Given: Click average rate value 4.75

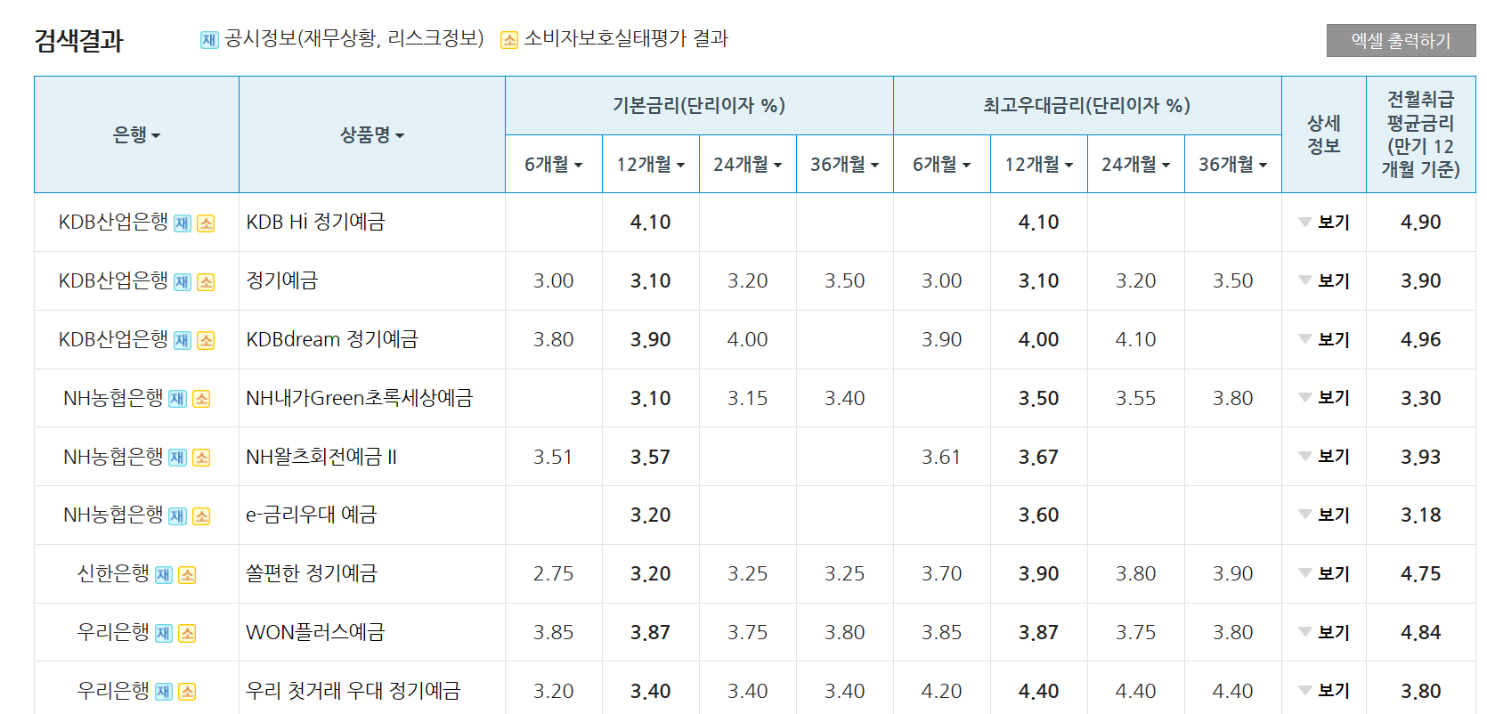Looking at the screenshot, I should [1420, 573].
